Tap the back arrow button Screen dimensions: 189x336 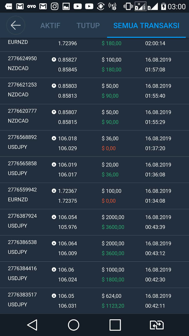[x=16, y=25]
